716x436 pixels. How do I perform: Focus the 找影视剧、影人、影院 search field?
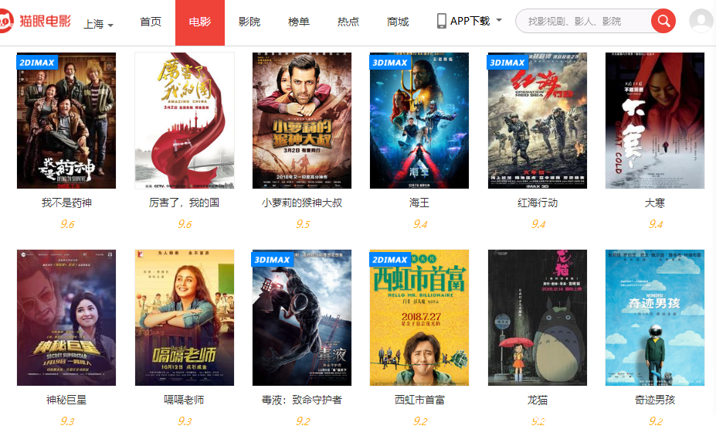click(585, 21)
